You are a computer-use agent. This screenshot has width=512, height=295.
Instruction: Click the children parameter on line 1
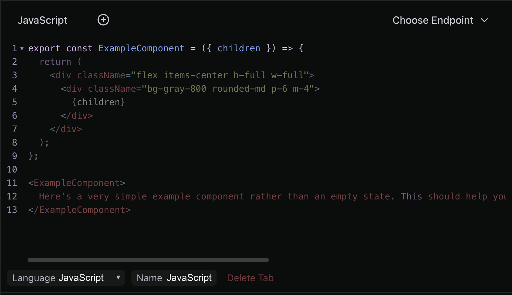[239, 48]
